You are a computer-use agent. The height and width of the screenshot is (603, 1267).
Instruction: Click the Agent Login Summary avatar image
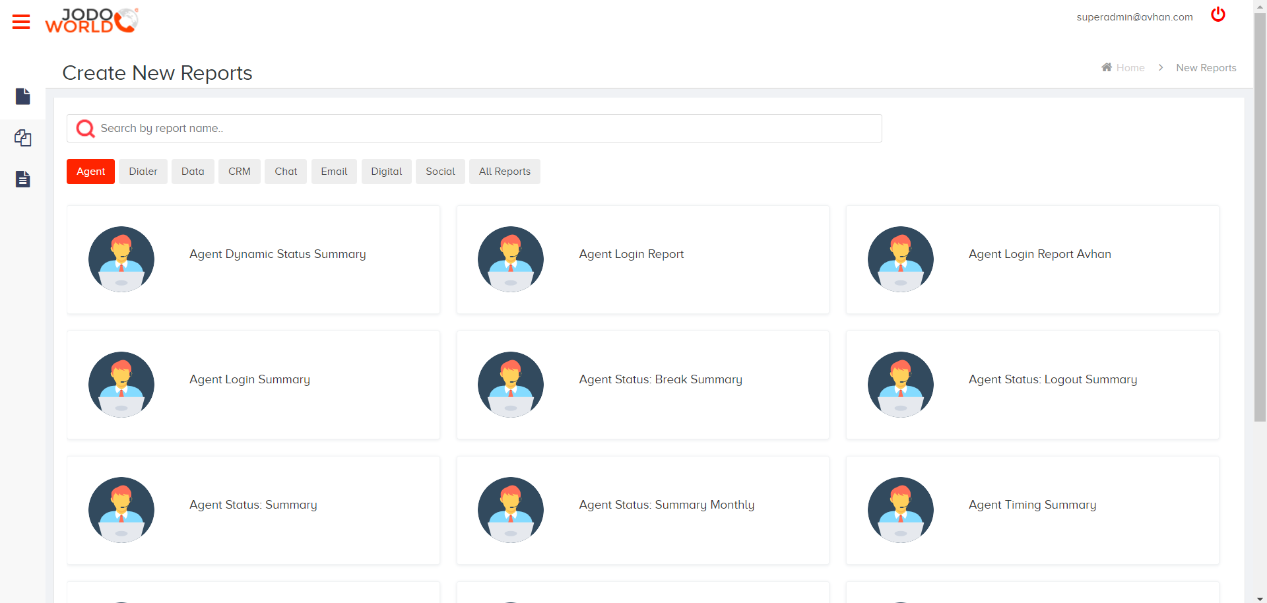pyautogui.click(x=121, y=385)
